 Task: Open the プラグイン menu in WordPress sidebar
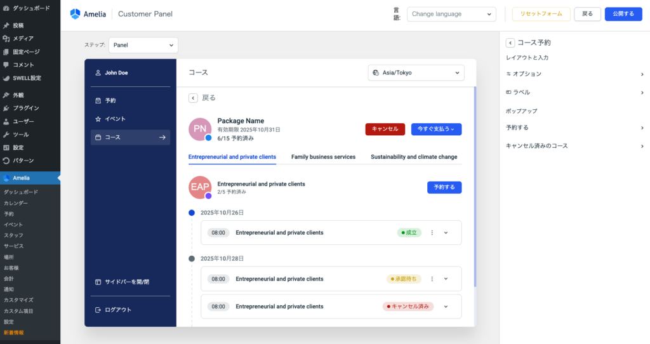coord(25,108)
